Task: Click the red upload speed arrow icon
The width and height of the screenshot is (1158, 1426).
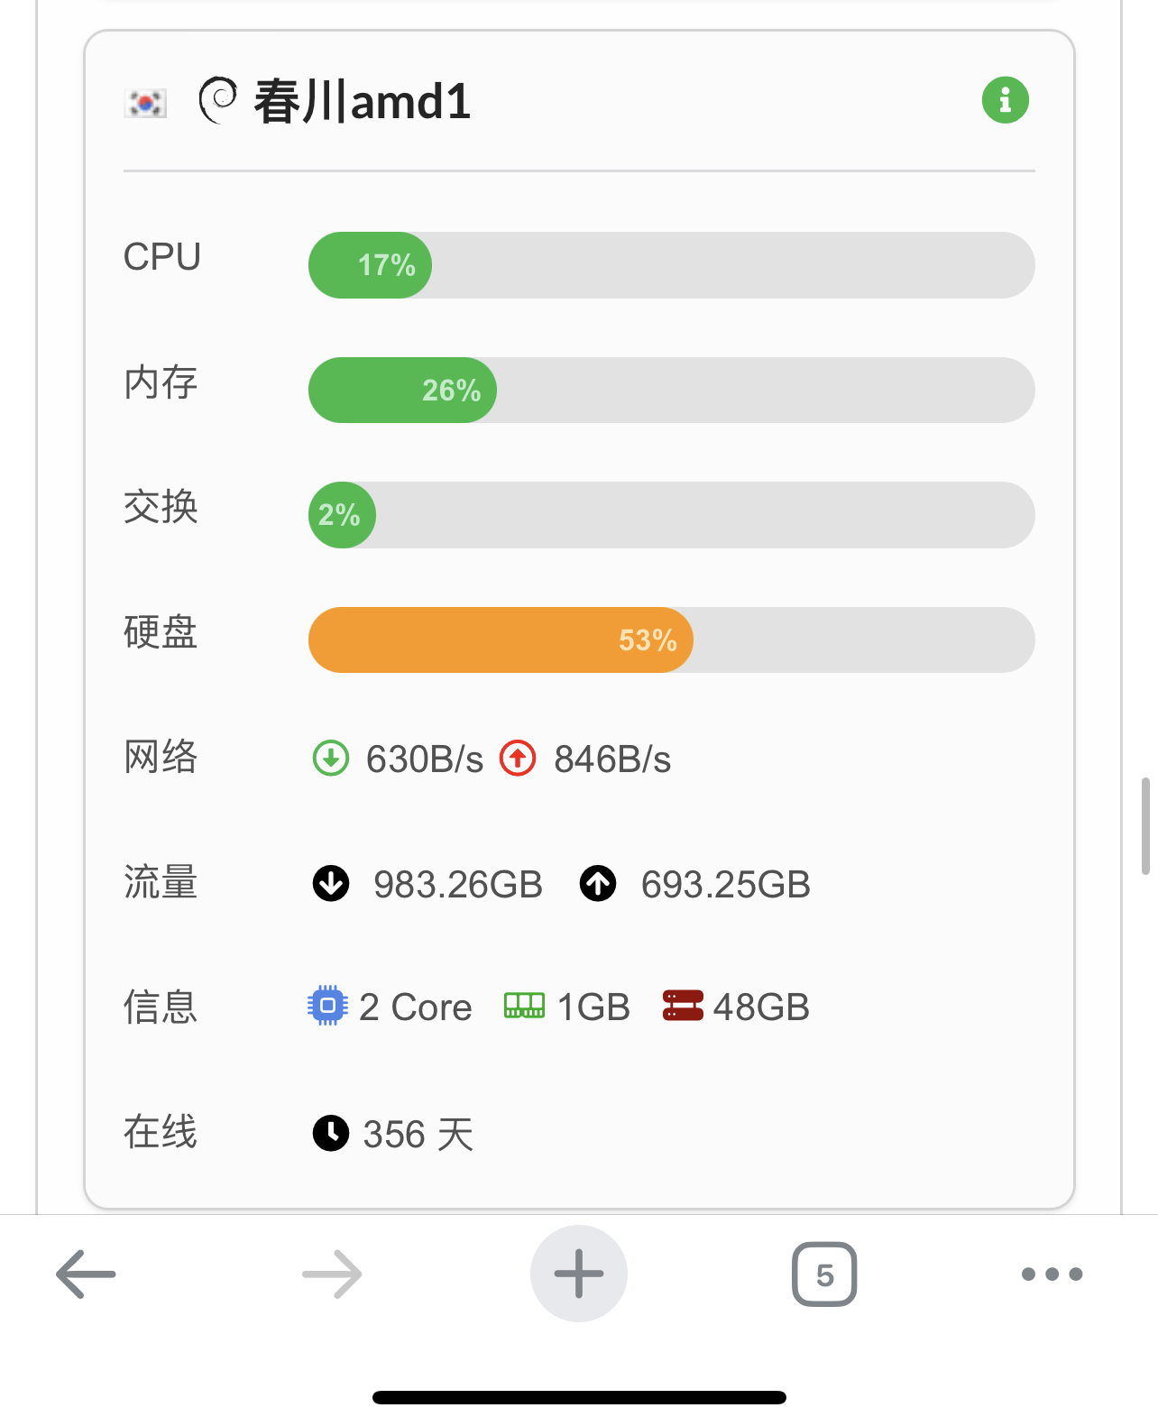Action: point(518,759)
